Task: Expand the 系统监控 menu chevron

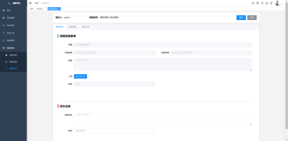Action: tap(23, 25)
